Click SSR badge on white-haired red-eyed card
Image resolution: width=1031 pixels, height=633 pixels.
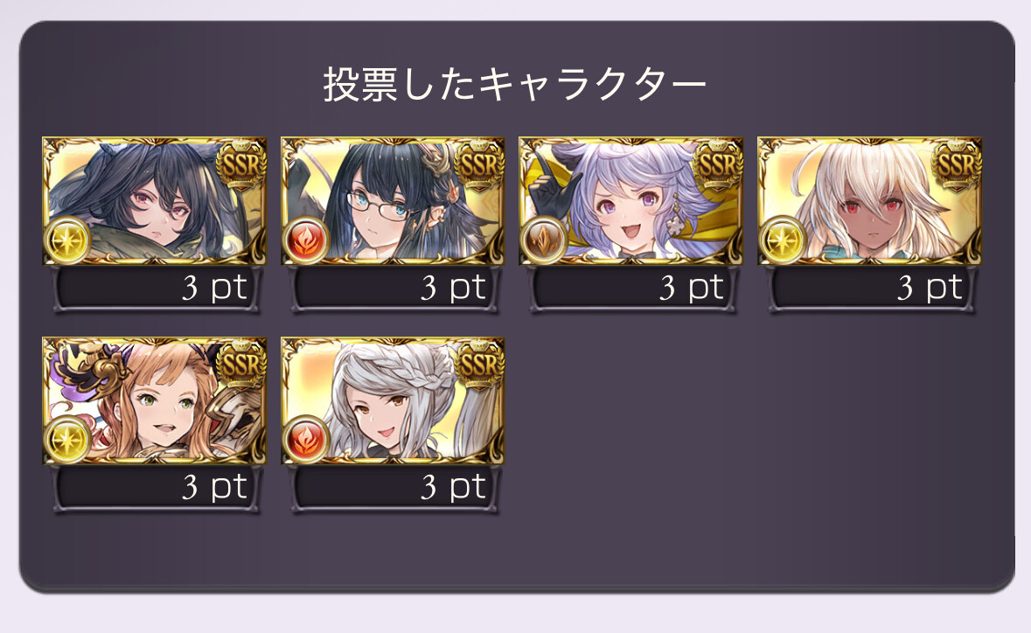(957, 164)
